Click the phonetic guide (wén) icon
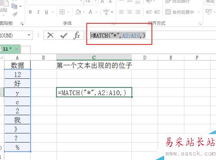 click(106, 12)
